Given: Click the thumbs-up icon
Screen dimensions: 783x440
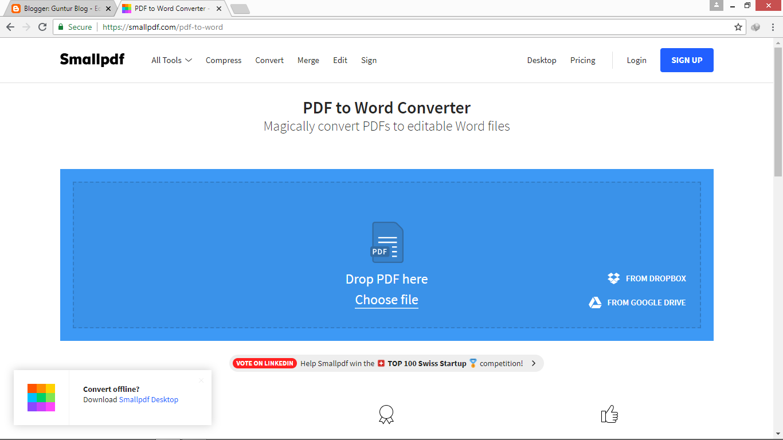Looking at the screenshot, I should click(609, 414).
